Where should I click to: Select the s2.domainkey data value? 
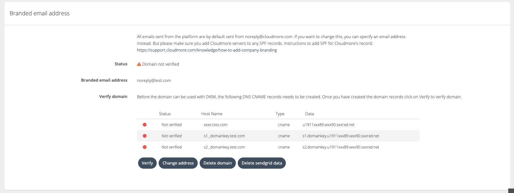341,147
